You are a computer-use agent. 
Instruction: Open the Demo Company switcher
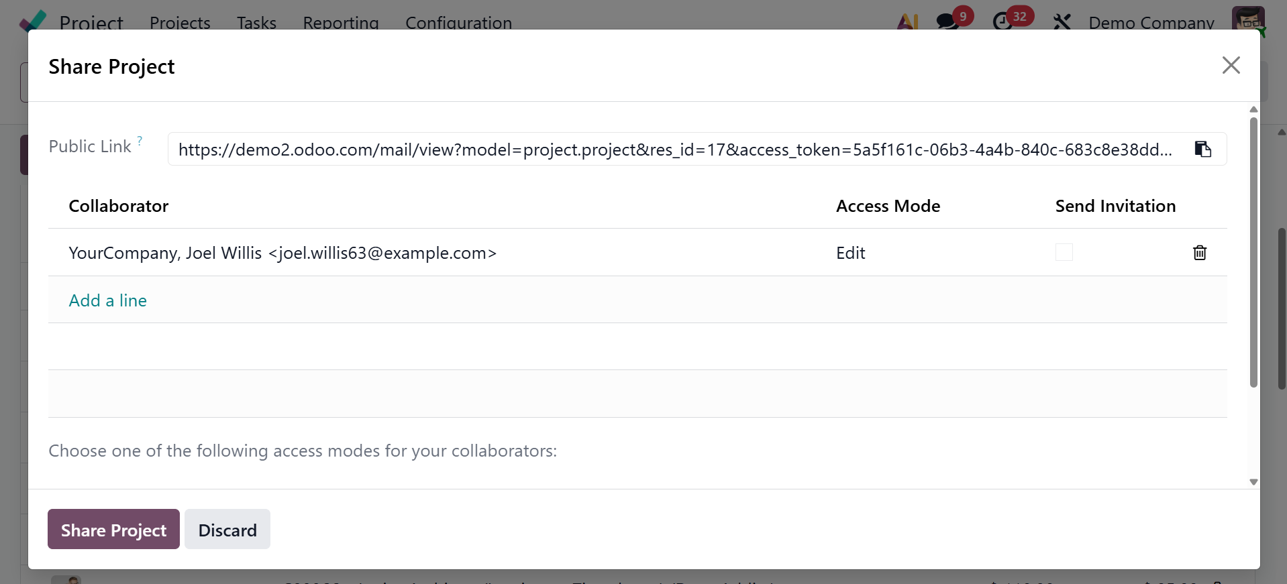click(x=1151, y=23)
